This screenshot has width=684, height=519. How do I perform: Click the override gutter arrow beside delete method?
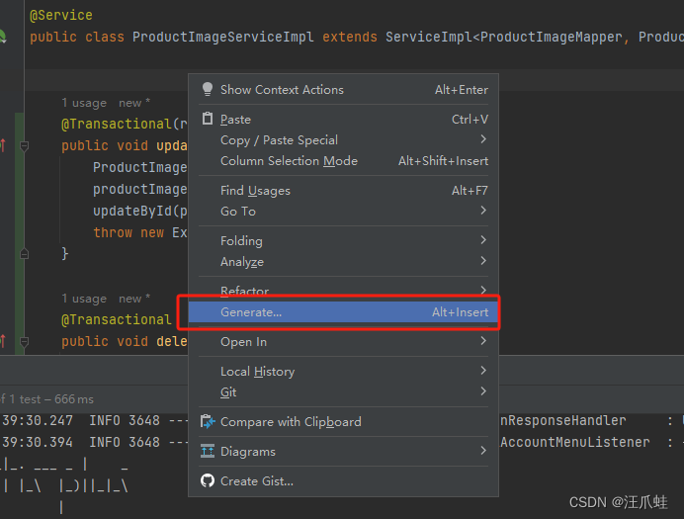pyautogui.click(x=3, y=341)
